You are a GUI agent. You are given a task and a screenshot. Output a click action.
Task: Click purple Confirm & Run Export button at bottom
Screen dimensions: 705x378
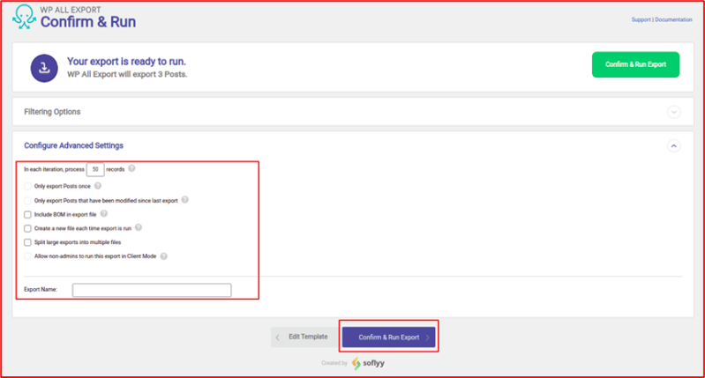tap(389, 337)
